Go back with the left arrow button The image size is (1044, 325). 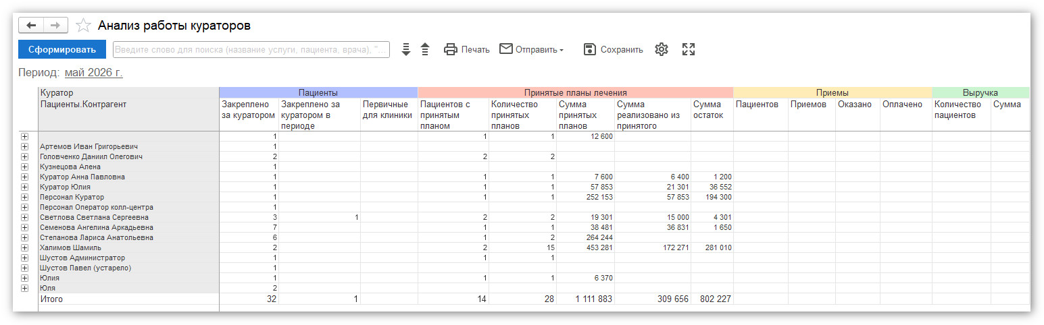pos(31,26)
